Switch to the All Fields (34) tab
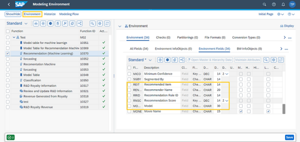This screenshot has width=300, height=142. click(139, 49)
